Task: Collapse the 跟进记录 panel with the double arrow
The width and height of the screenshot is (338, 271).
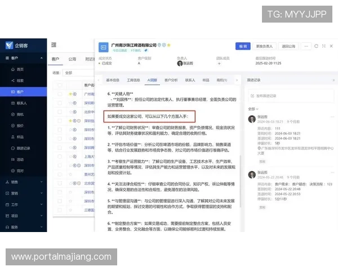Action: [333, 80]
